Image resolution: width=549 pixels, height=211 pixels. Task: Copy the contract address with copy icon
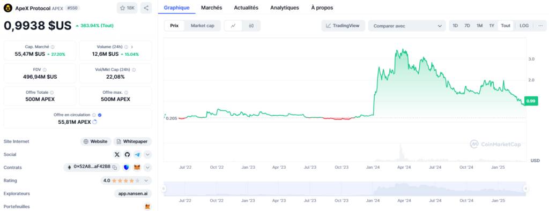coord(115,167)
